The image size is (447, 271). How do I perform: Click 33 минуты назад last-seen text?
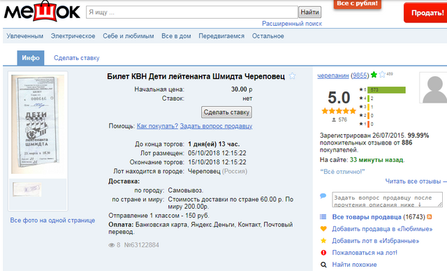click(376, 160)
